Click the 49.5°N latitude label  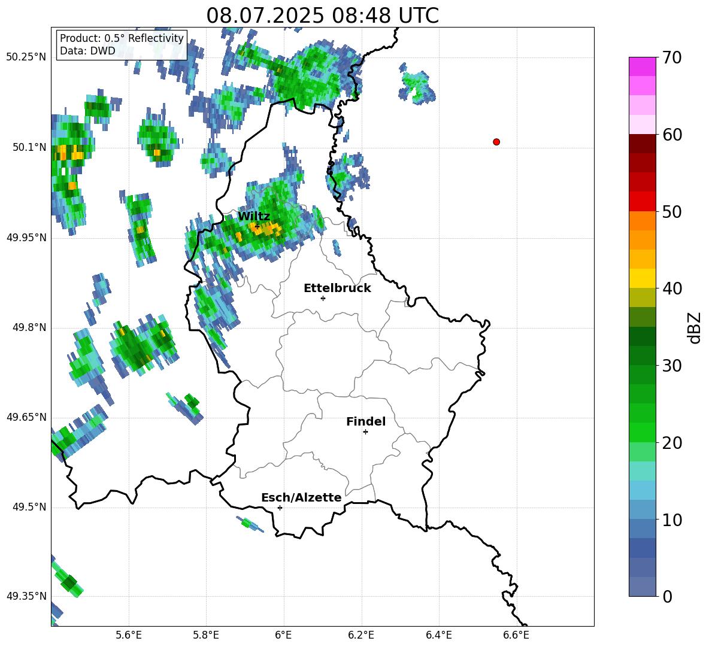[29, 507]
